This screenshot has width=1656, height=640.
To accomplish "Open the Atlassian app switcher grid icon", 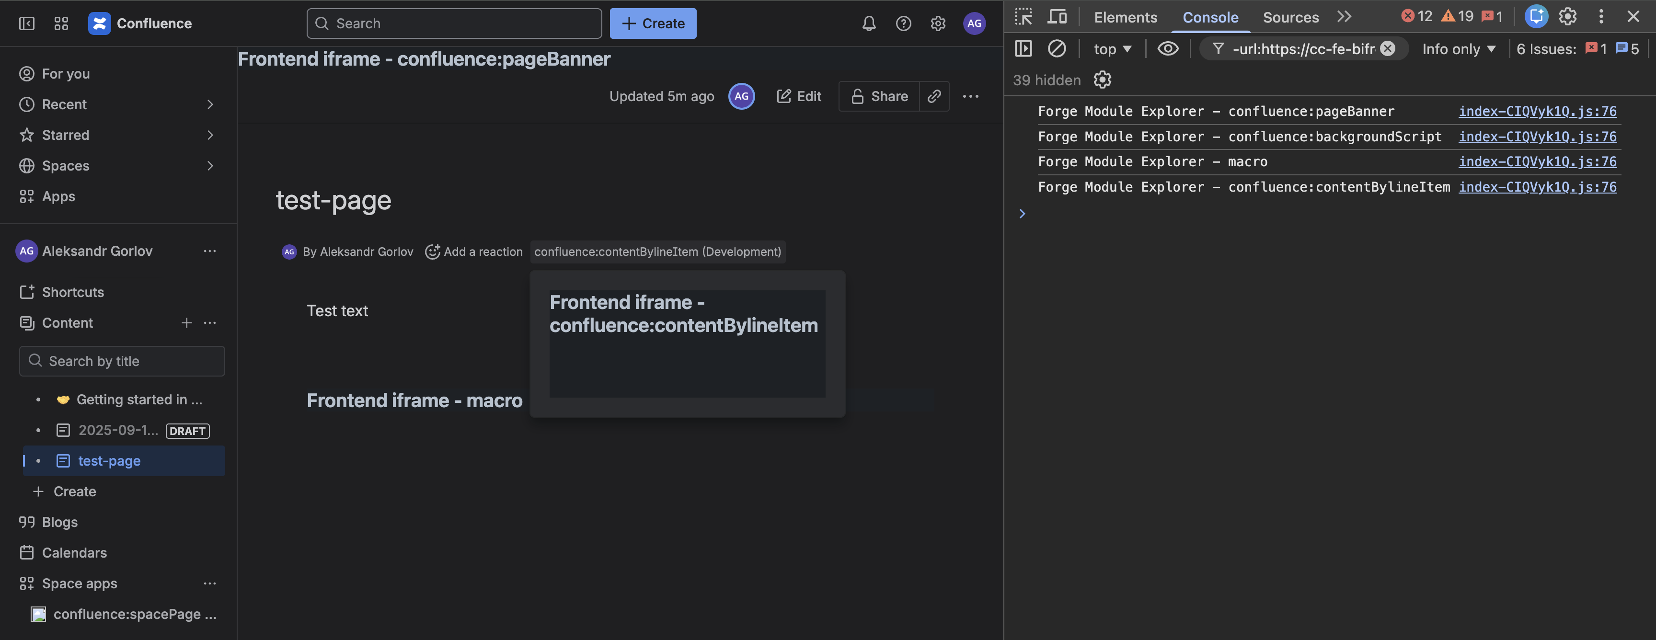I will click(x=61, y=23).
